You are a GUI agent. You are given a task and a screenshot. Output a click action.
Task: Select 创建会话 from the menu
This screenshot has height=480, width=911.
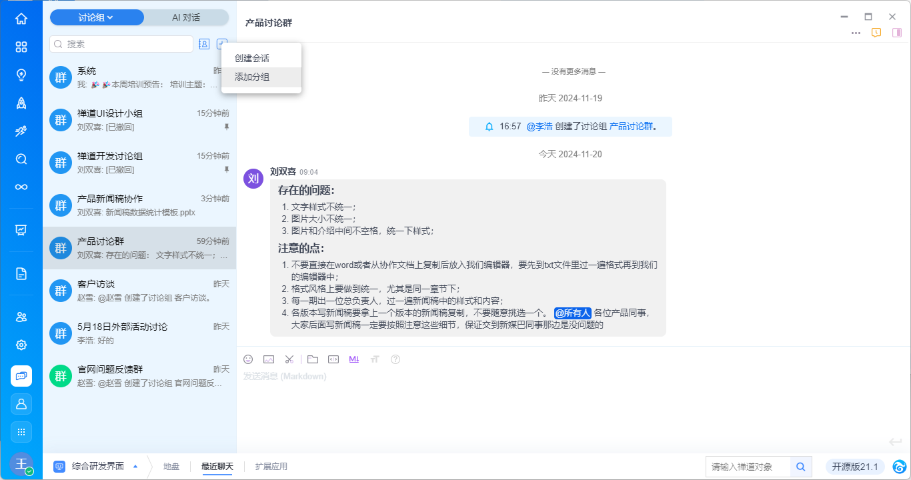click(x=252, y=58)
